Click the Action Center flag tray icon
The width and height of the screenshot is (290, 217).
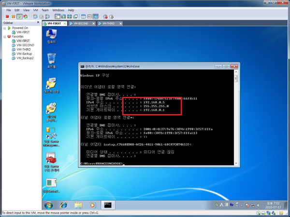click(247, 205)
